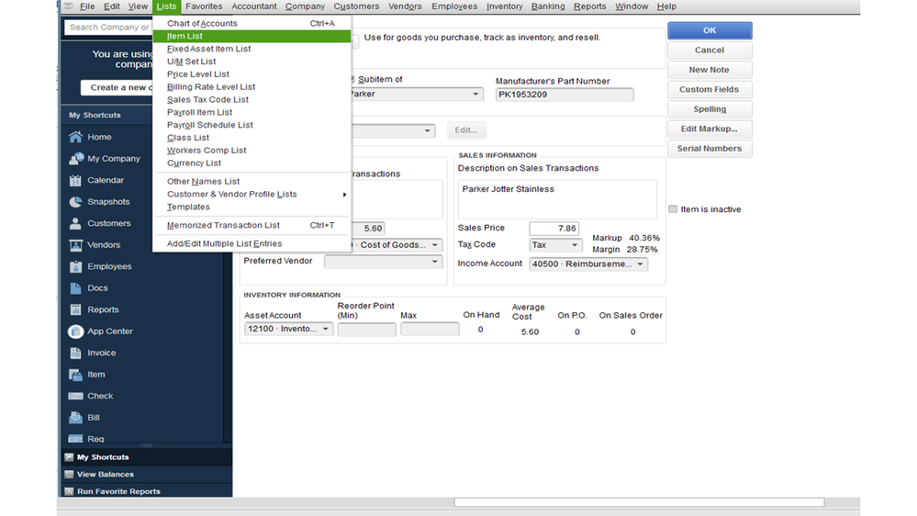This screenshot has height=516, width=917.
Task: Toggle the Item is inactive checkbox
Action: pyautogui.click(x=673, y=208)
